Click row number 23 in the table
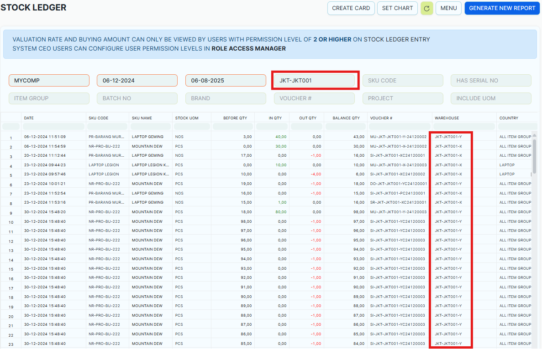This screenshot has height=349, width=542. (11, 344)
